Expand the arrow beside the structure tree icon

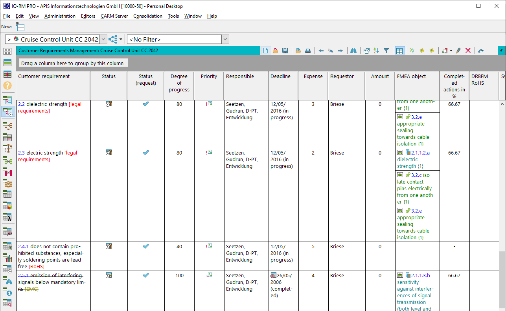[x=121, y=39]
